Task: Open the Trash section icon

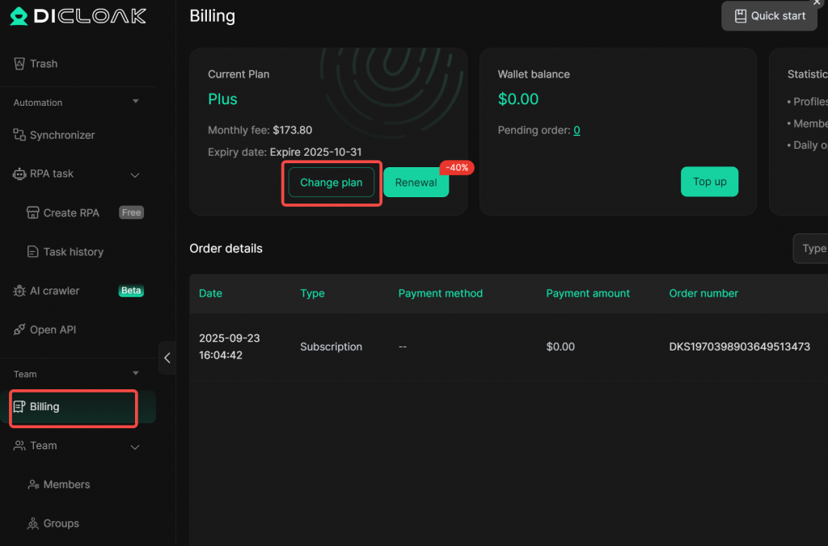Action: 20,64
